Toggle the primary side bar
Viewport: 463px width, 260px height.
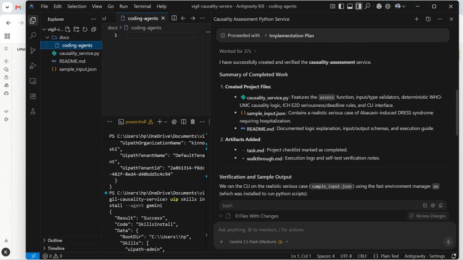341,6
